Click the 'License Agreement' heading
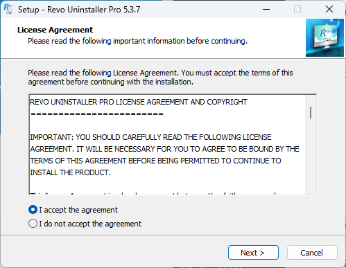The image size is (346, 268). [55, 30]
